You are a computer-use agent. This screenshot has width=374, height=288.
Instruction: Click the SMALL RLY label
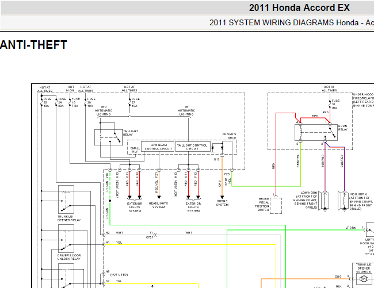click(135, 150)
